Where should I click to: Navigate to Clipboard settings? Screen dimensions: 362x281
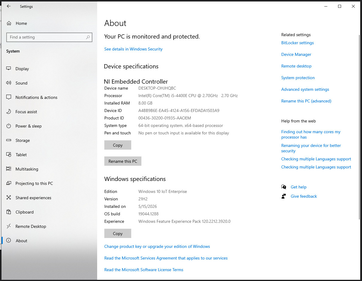click(x=25, y=212)
